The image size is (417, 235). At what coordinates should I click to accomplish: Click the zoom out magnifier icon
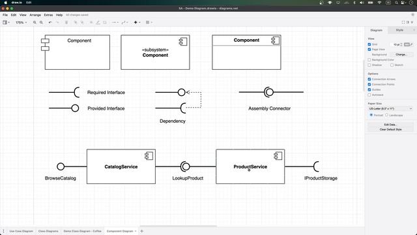(41, 22)
